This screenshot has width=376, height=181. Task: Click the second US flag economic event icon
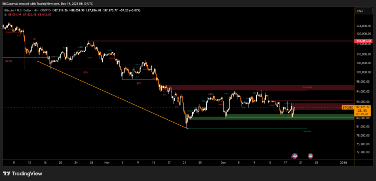coord(310,156)
